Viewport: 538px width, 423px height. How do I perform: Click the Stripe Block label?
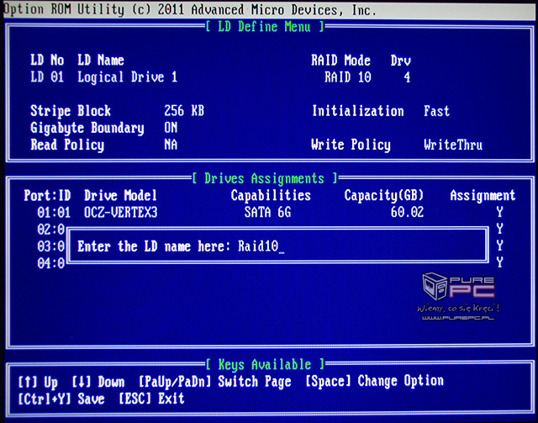(x=71, y=111)
